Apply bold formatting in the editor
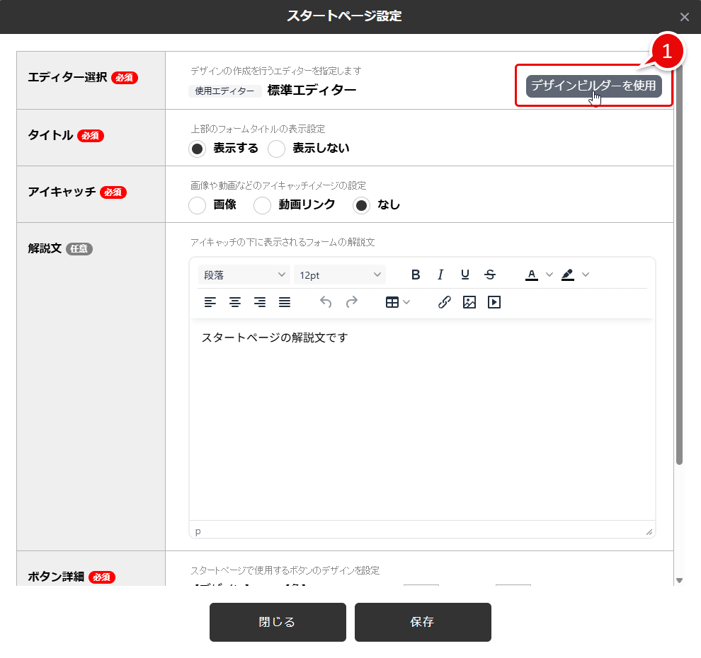The image size is (701, 658). pyautogui.click(x=416, y=275)
